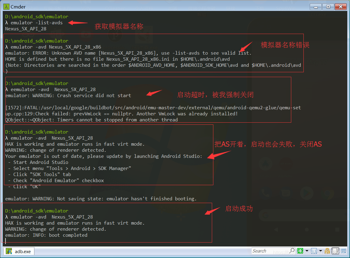350x258 pixels.
Task: Close the Cmder window
Action: click(341, 7)
